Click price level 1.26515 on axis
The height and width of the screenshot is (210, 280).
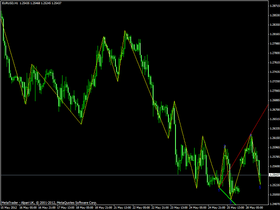275,119
